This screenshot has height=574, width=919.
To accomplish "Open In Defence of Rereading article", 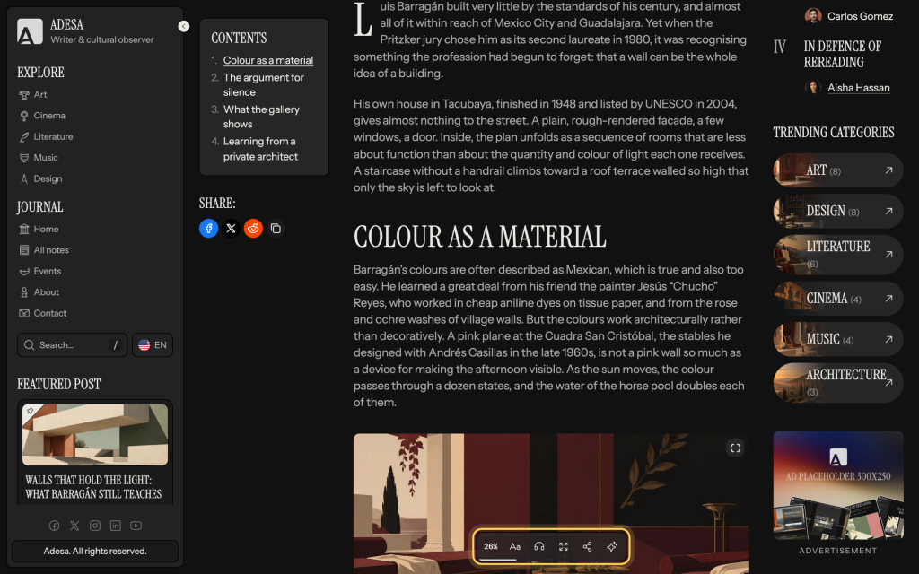I will [x=842, y=54].
